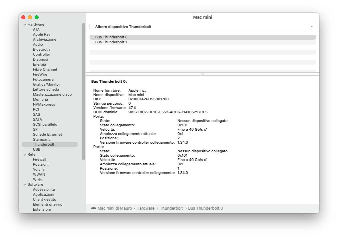Click the Mac mini computer icon in path bar
The height and width of the screenshot is (238, 338).
(x=93, y=208)
